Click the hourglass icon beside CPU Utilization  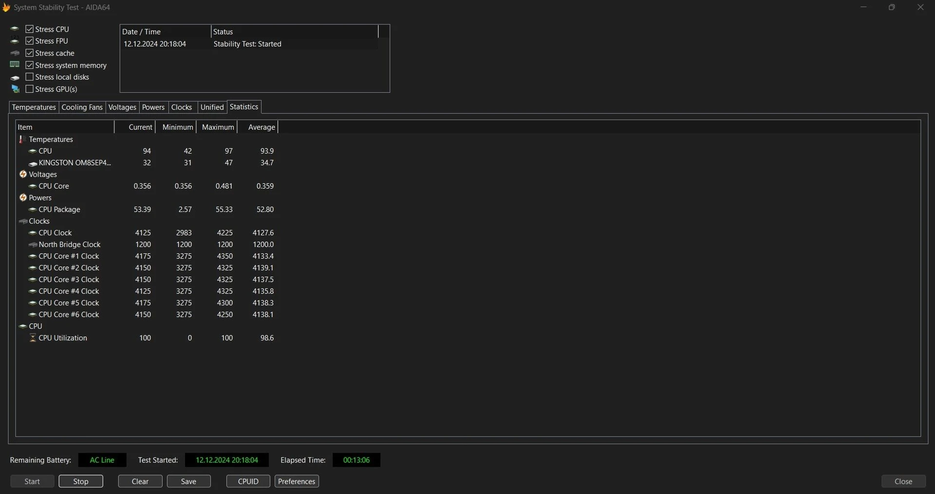pos(33,338)
